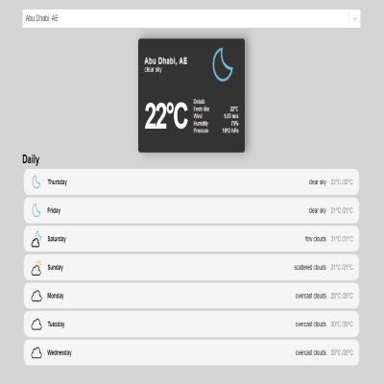This screenshot has width=384, height=384.
Task: Click the Daily section heading
Action: click(x=31, y=159)
